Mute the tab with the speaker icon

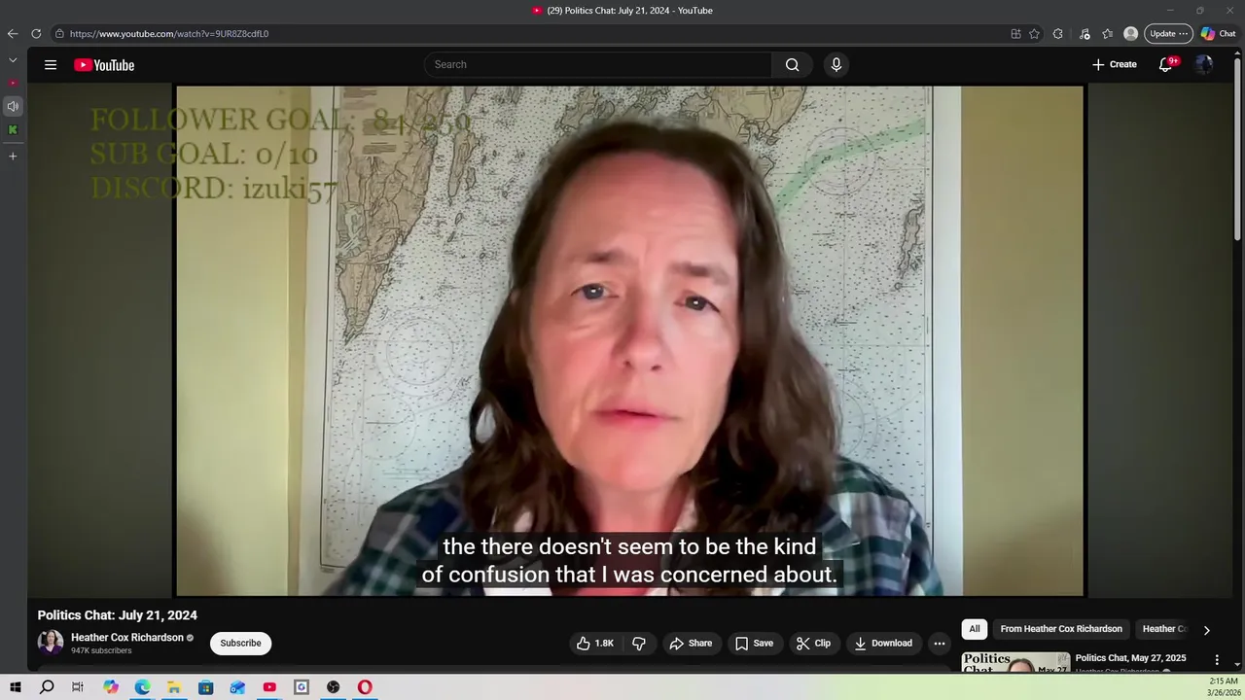13,106
